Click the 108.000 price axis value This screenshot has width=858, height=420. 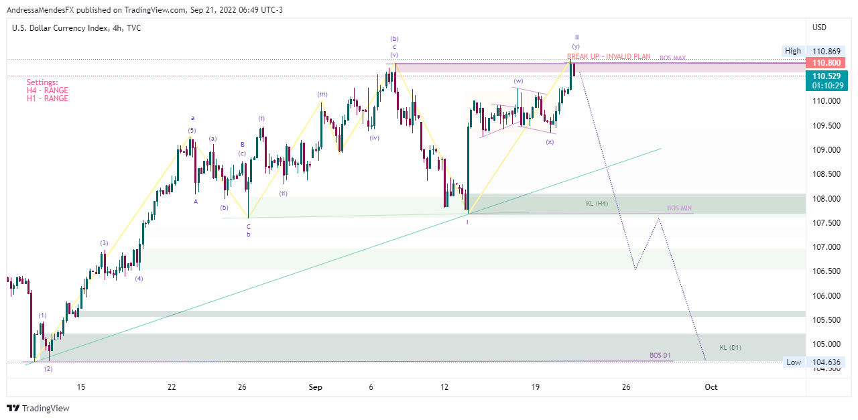(x=826, y=198)
